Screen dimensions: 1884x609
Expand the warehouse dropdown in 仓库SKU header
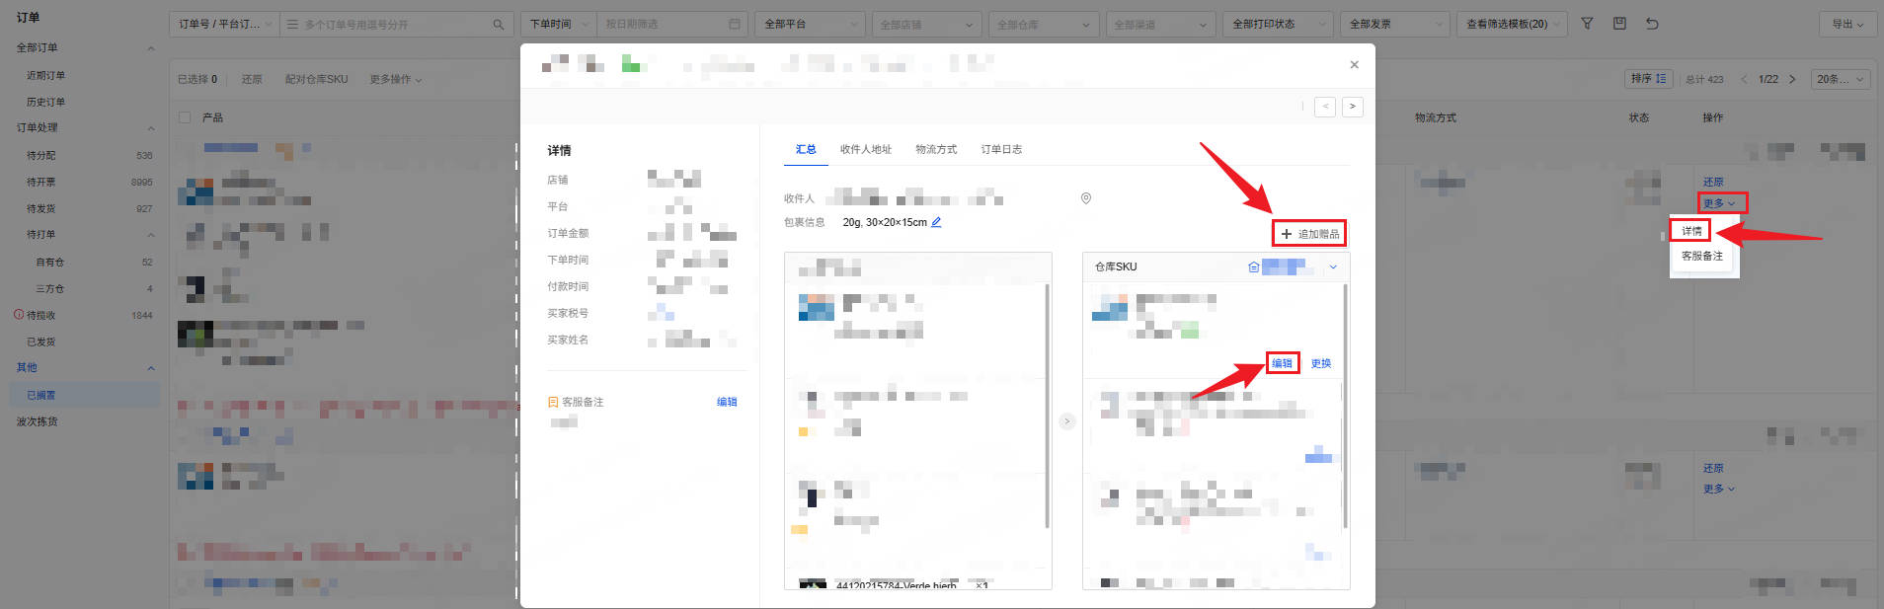pos(1333,266)
